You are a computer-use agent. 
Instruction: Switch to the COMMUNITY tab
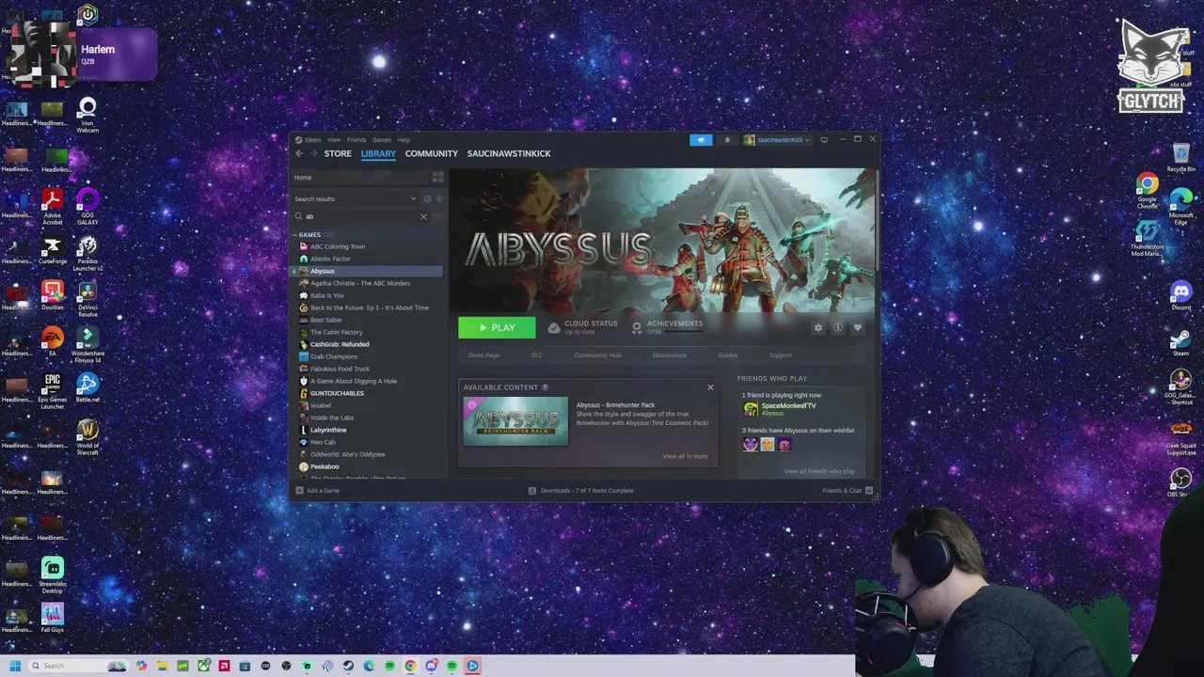pos(432,153)
